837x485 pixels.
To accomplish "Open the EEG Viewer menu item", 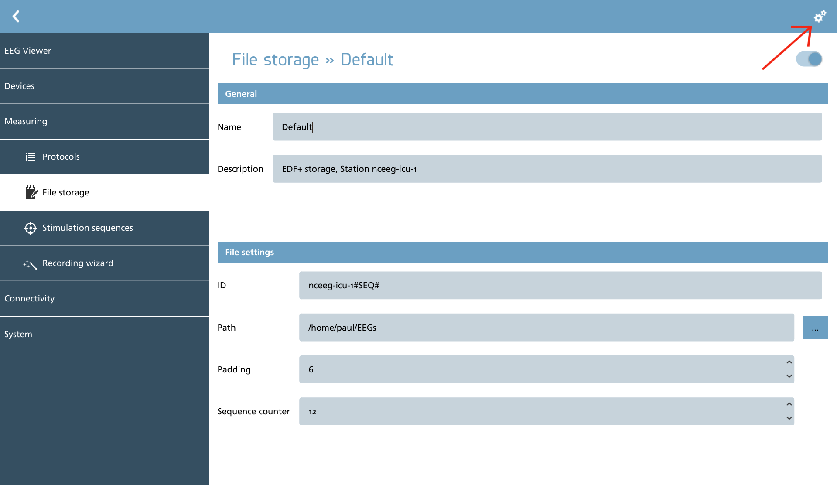I will (105, 51).
